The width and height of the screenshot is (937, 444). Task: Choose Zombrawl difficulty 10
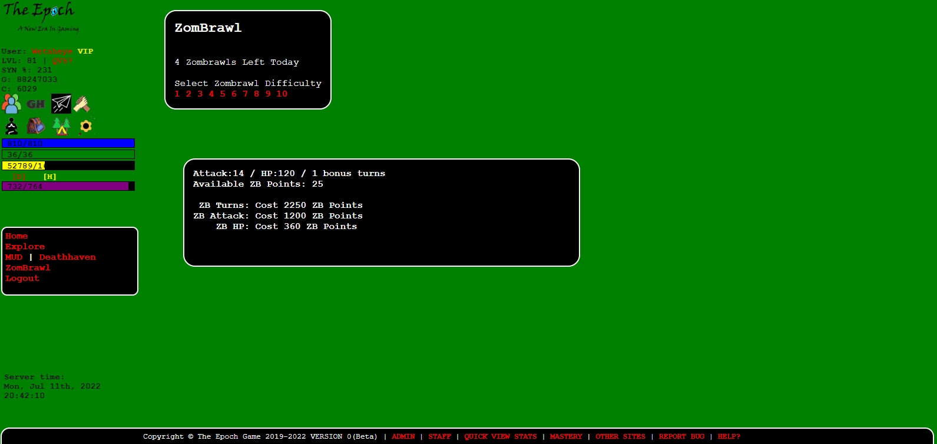tap(282, 94)
